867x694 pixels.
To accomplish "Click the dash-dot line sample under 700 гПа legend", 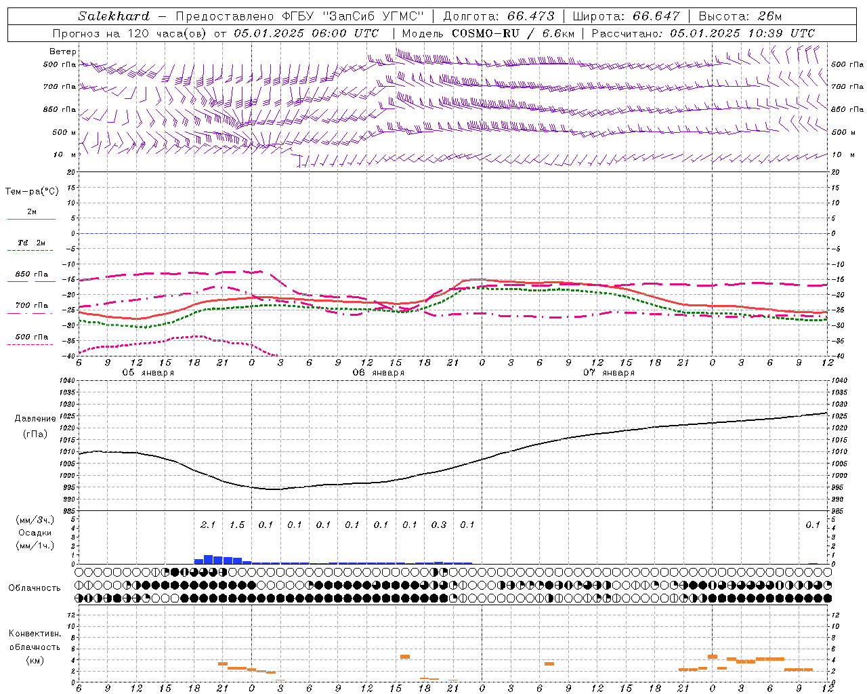I will [30, 313].
